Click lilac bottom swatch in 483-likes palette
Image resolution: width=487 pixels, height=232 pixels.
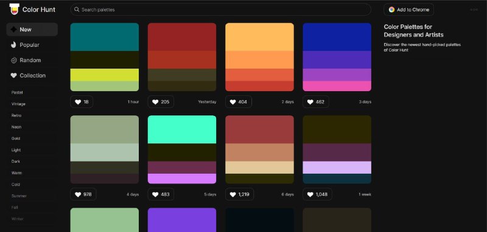[x=182, y=179]
